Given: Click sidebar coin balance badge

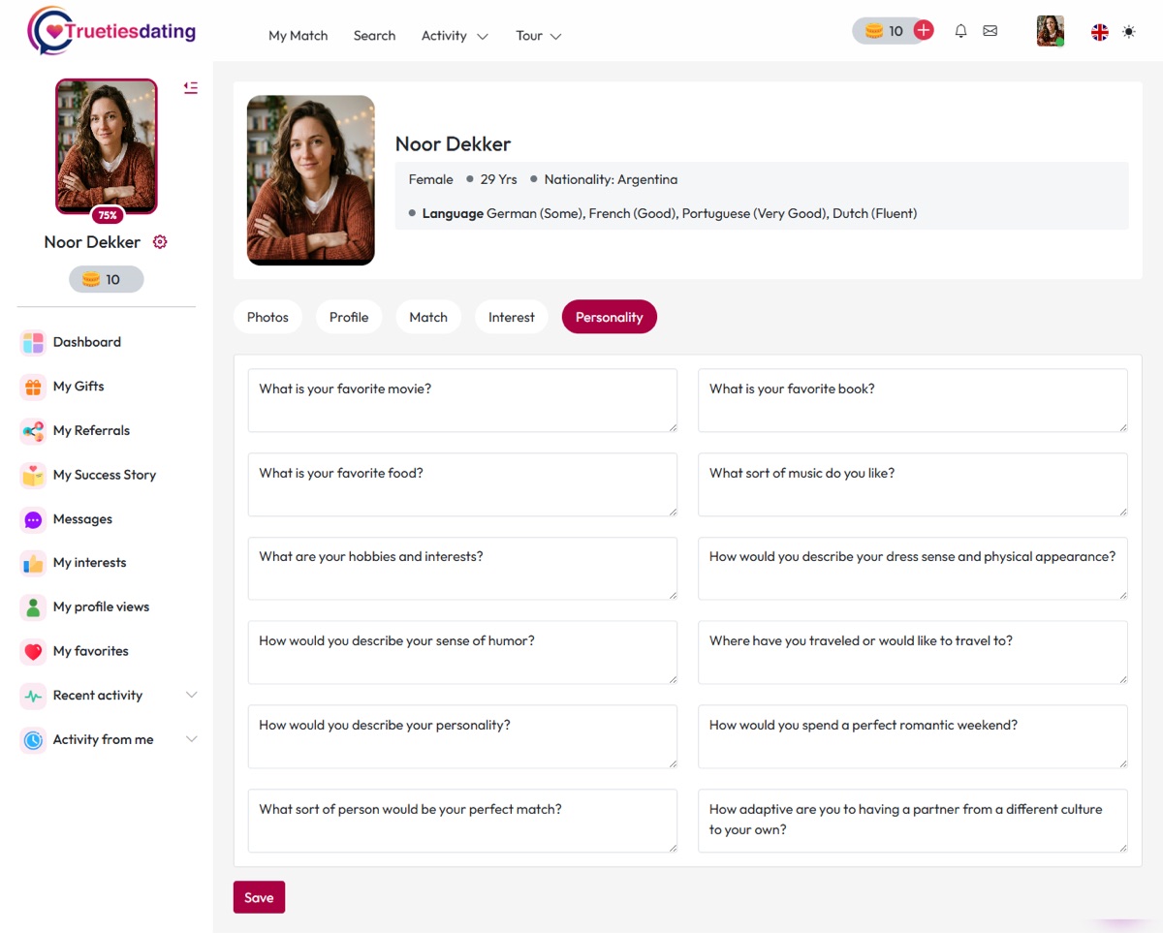Looking at the screenshot, I should pos(107,279).
